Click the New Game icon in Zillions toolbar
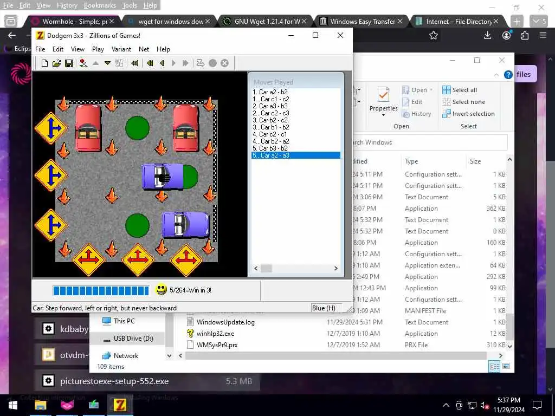This screenshot has width=555, height=416. pos(44,63)
